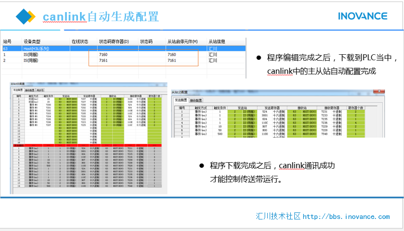Click 接收寄存器 header in 从站(2)配置 table
The image size is (404, 231).
tap(332, 108)
